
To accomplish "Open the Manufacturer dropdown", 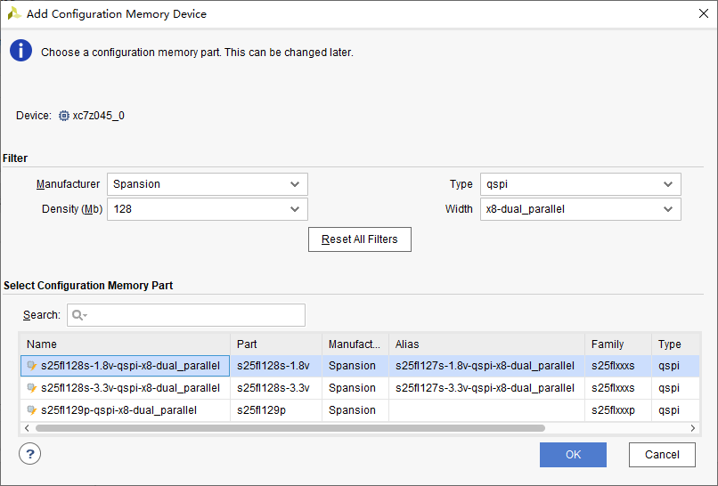I will tap(207, 184).
